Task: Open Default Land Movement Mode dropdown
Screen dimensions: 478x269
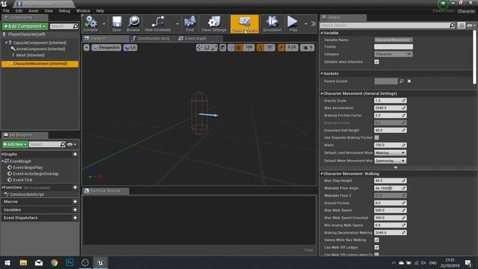Action: [x=390, y=152]
